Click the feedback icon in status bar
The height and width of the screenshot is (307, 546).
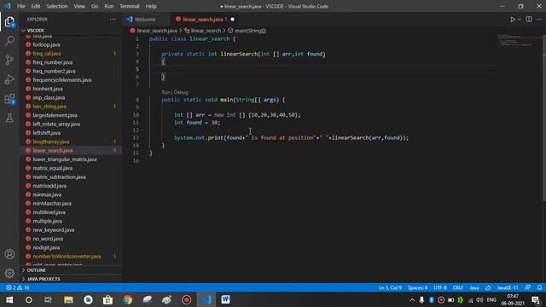(x=528, y=288)
